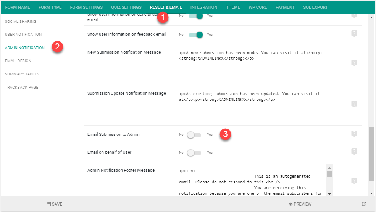Open the SQL Export tab
The height and width of the screenshot is (212, 376).
click(x=315, y=7)
